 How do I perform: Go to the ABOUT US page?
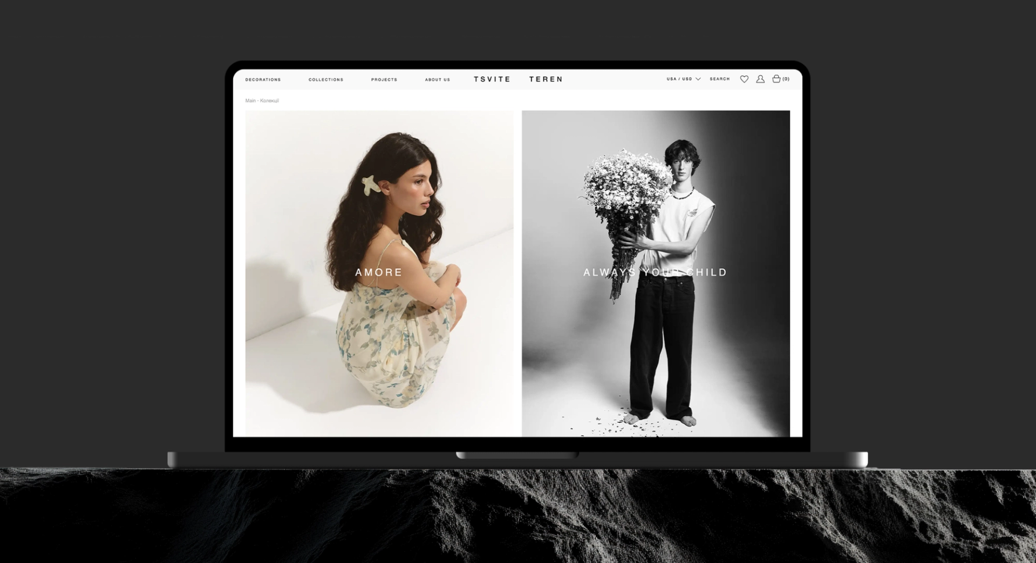click(438, 80)
